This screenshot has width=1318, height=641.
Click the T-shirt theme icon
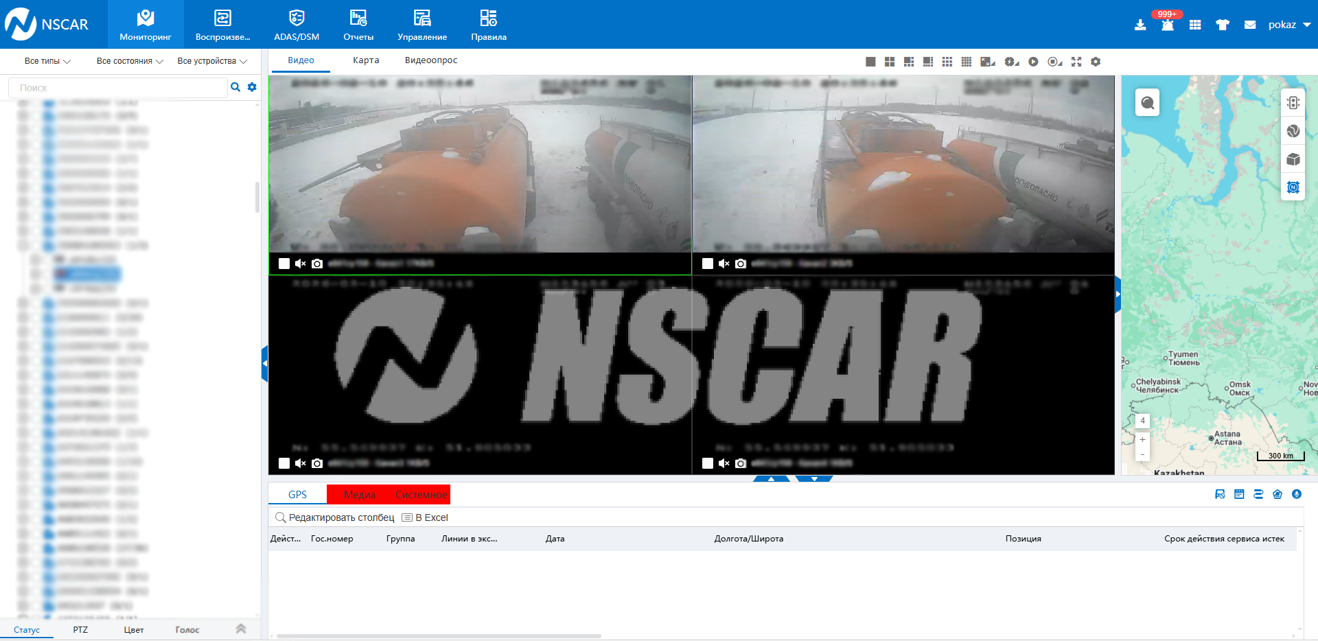click(1223, 25)
